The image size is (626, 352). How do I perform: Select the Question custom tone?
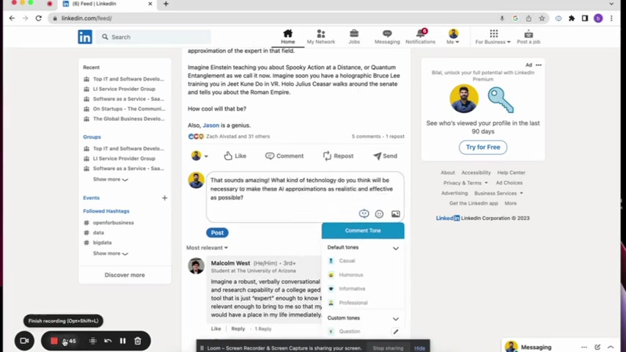click(350, 331)
